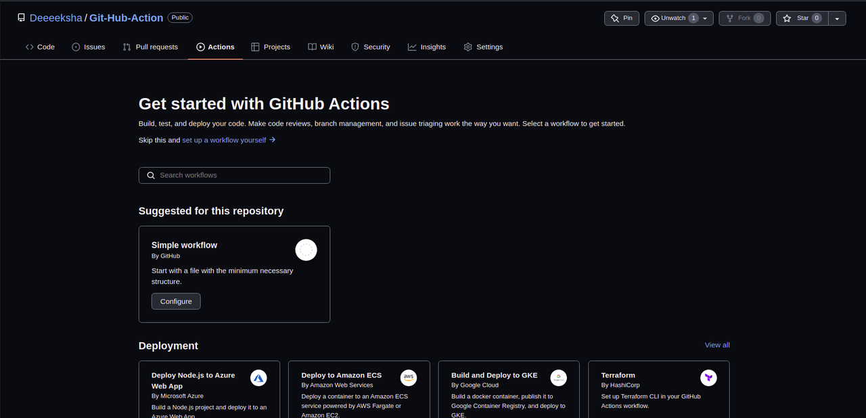
Task: Open the Pull requests tab
Action: click(150, 47)
